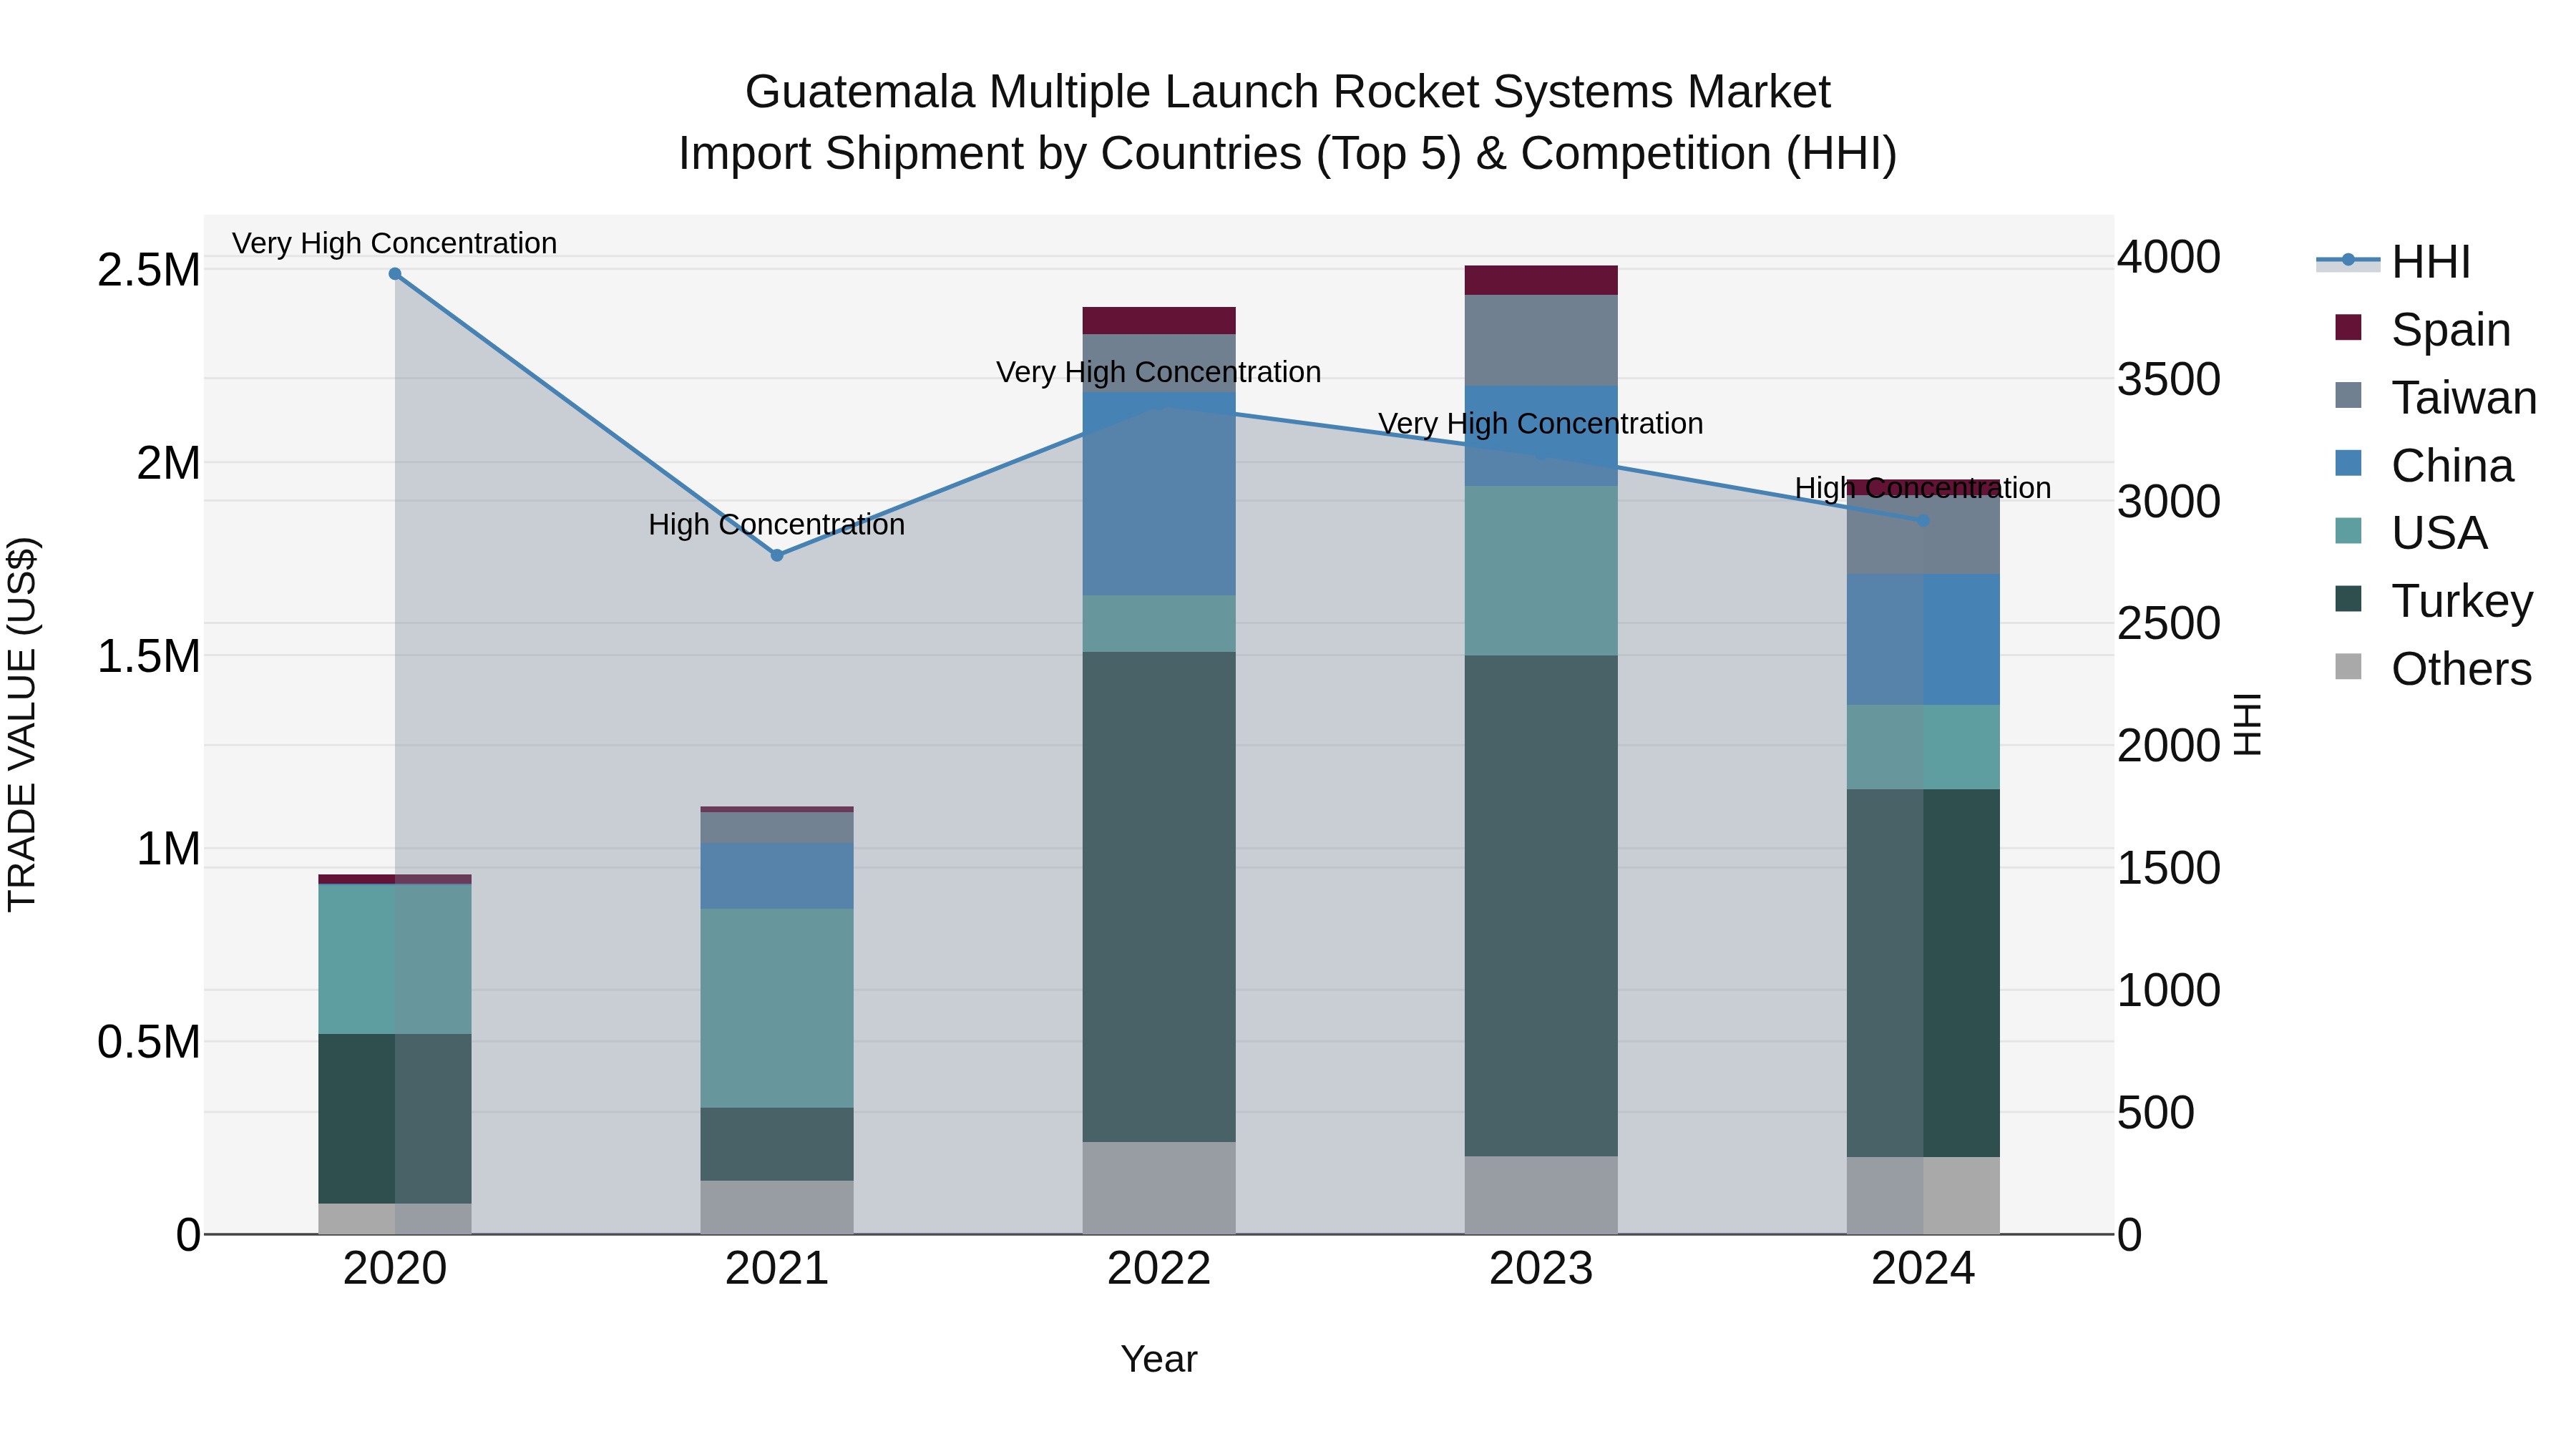Screen dimensions: 2576x1449
Task: Click the Spain segment atop 2023 bar
Action: tap(1541, 280)
